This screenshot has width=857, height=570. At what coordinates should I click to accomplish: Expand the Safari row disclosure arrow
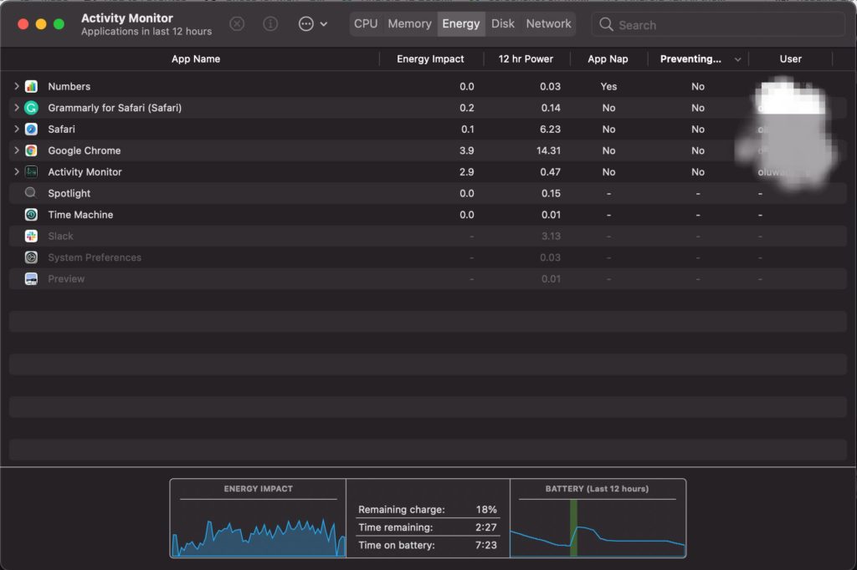(x=17, y=129)
